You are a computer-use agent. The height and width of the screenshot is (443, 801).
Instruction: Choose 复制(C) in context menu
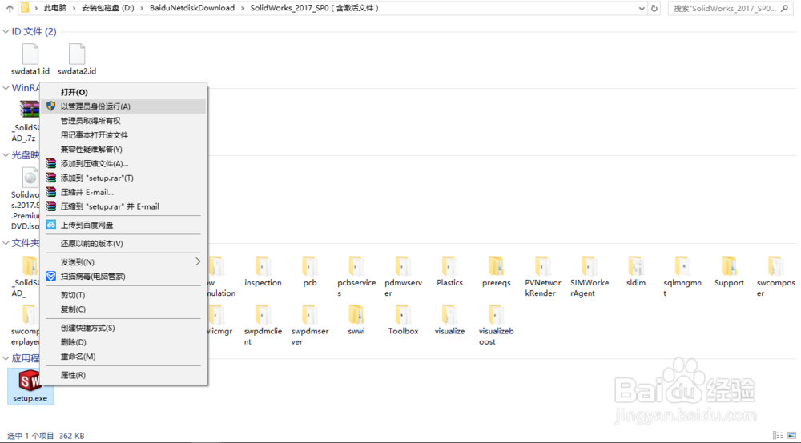click(123, 309)
